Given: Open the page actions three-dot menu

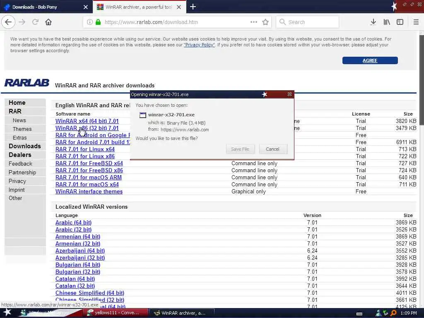Looking at the screenshot, I should pyautogui.click(x=254, y=22).
